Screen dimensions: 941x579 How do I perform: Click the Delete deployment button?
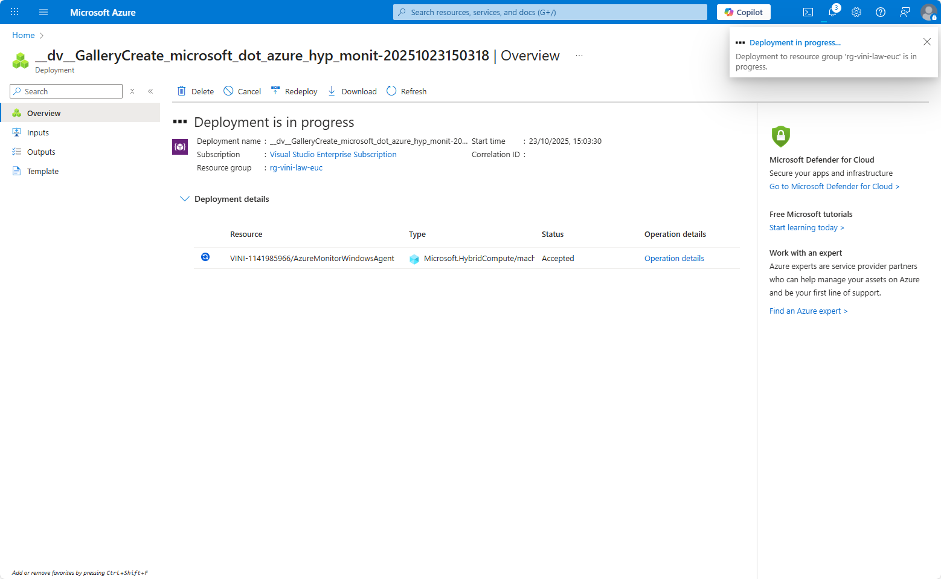tap(195, 91)
